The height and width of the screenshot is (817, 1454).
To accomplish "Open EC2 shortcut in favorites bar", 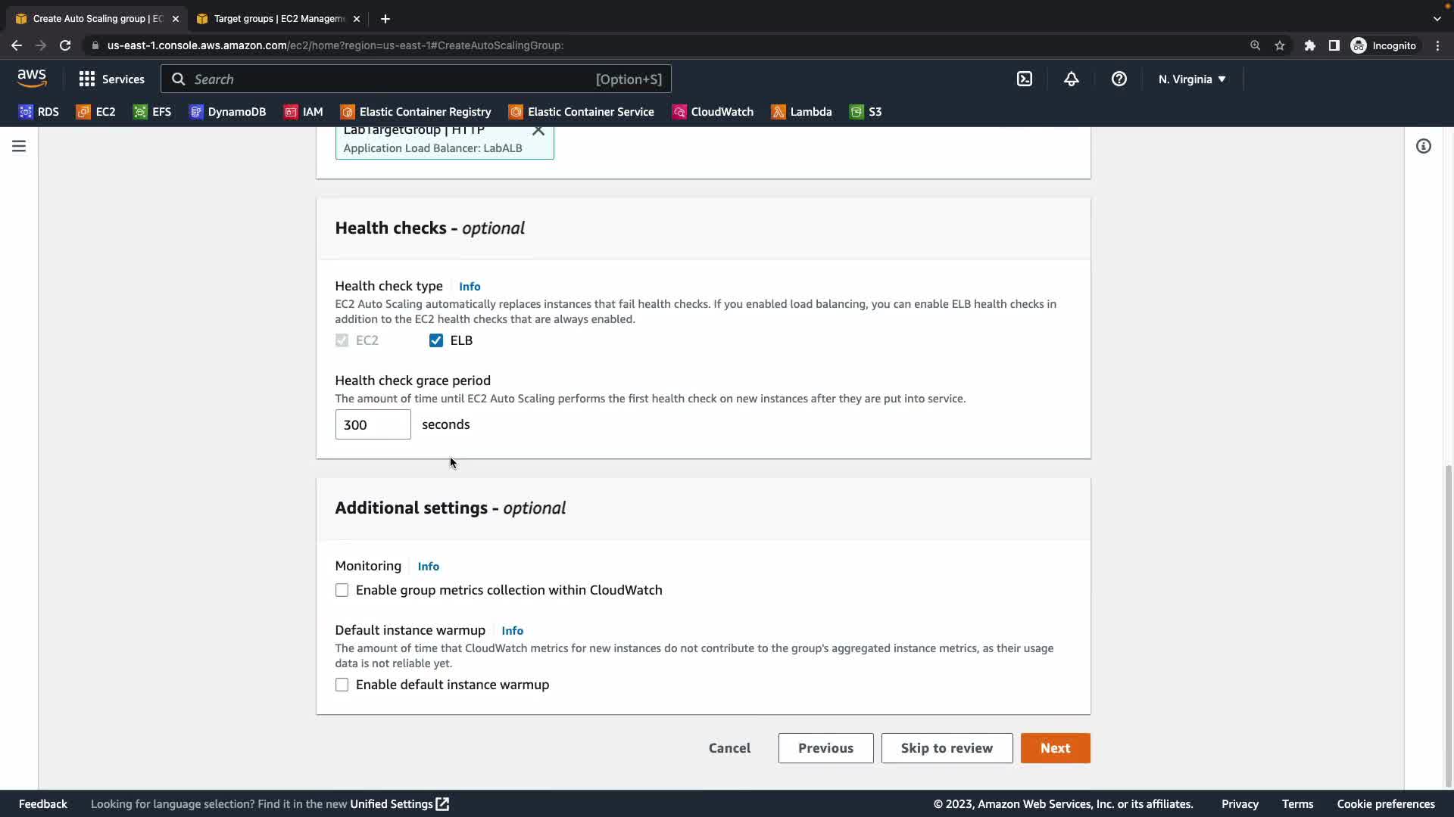I will click(x=96, y=112).
